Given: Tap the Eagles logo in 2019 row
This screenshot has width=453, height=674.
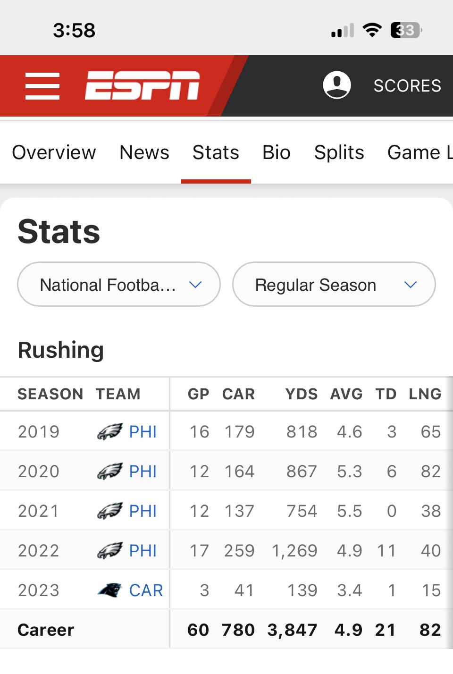Looking at the screenshot, I should [110, 431].
